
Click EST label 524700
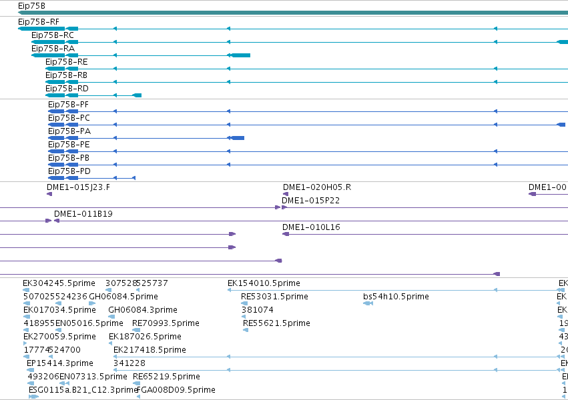click(x=65, y=351)
